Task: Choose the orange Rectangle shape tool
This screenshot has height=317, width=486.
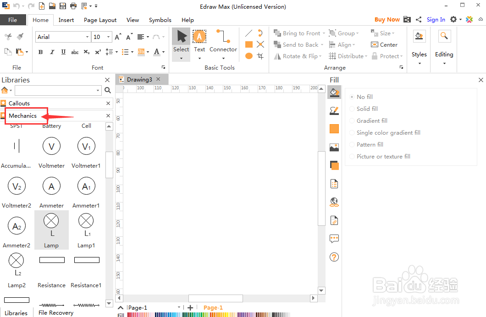Action: click(249, 44)
